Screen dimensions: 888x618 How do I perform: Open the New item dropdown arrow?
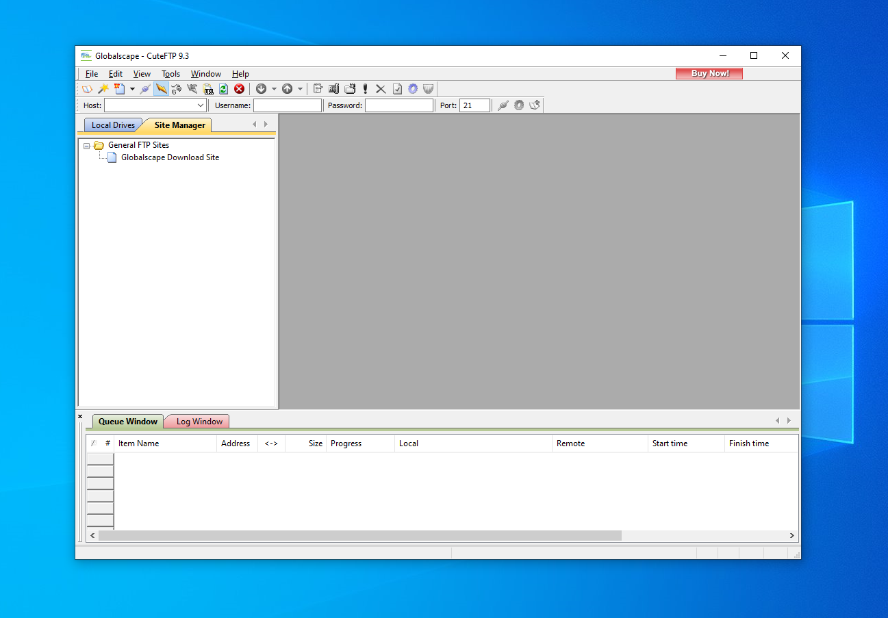[x=131, y=88]
